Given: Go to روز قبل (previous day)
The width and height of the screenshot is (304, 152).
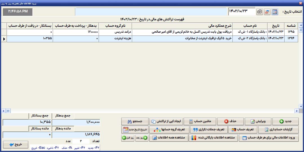Looking at the screenshot, I should [128, 138].
